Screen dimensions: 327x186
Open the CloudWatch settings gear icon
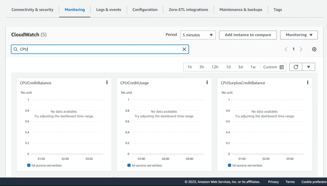pyautogui.click(x=314, y=49)
